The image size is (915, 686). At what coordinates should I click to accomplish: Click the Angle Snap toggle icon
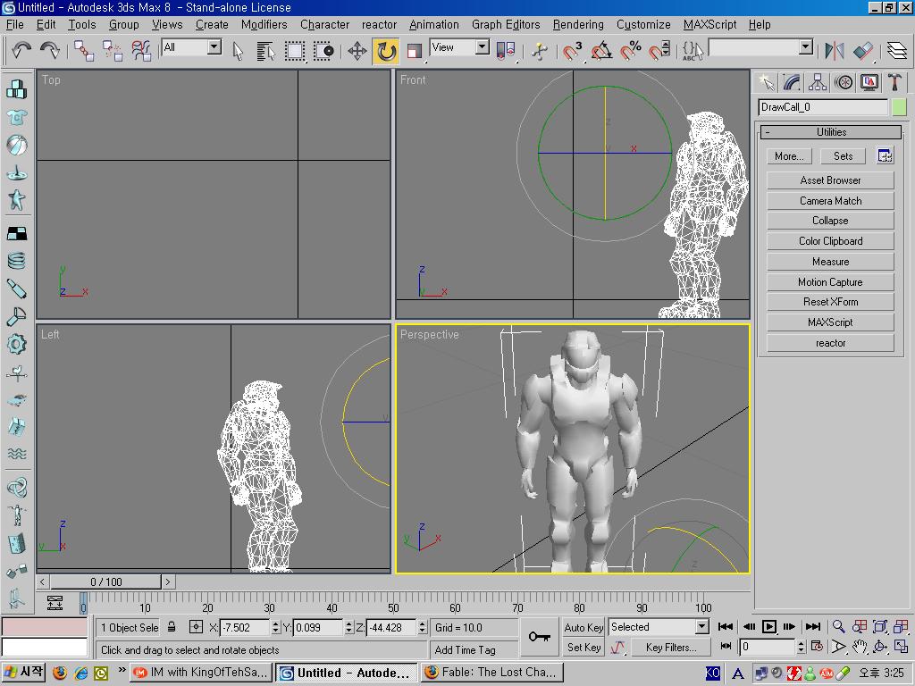pyautogui.click(x=601, y=51)
